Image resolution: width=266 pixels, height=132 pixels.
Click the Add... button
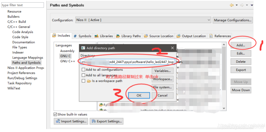[x=241, y=45]
